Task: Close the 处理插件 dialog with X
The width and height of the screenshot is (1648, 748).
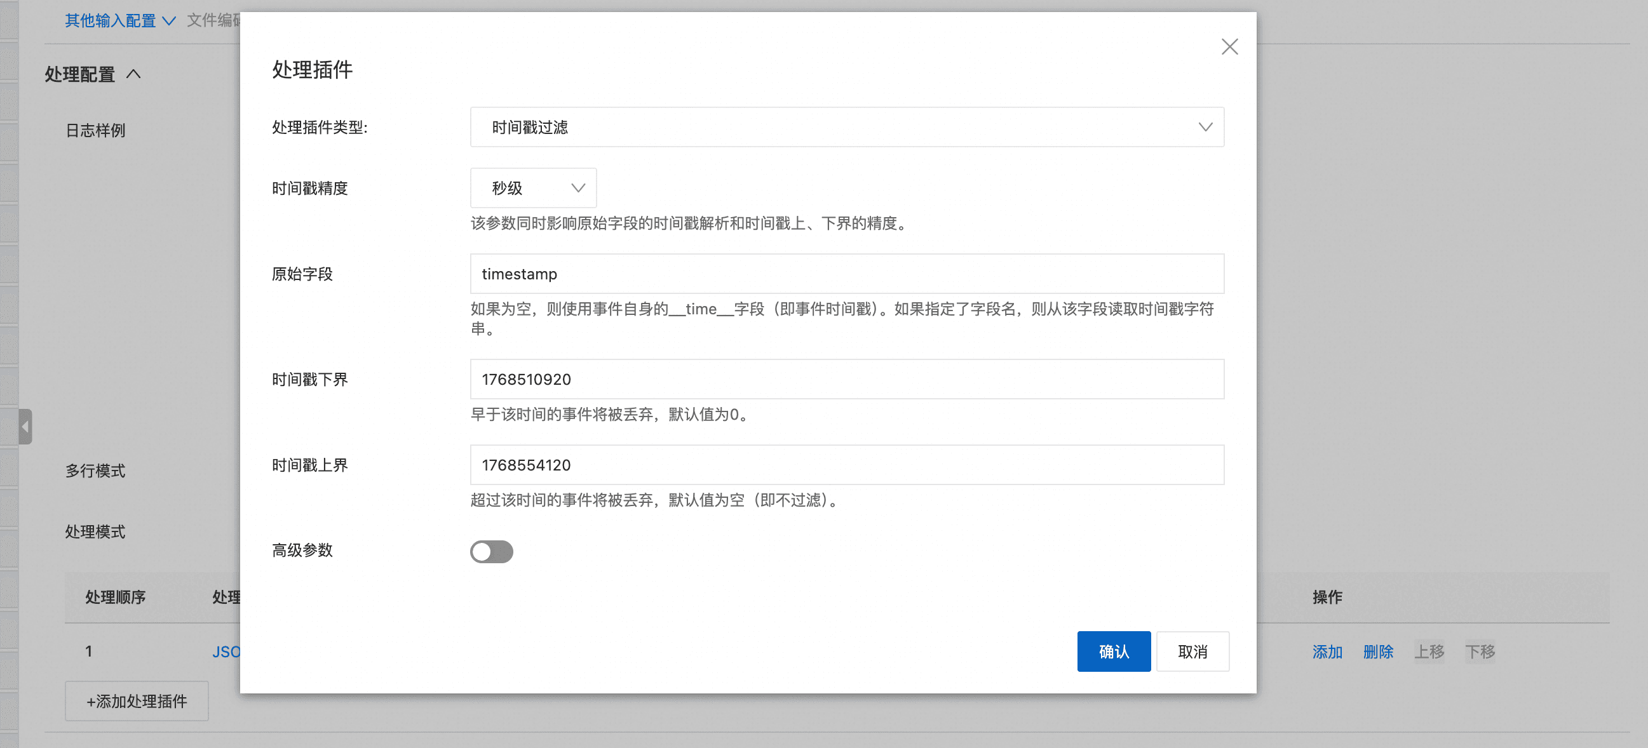Action: point(1229,46)
